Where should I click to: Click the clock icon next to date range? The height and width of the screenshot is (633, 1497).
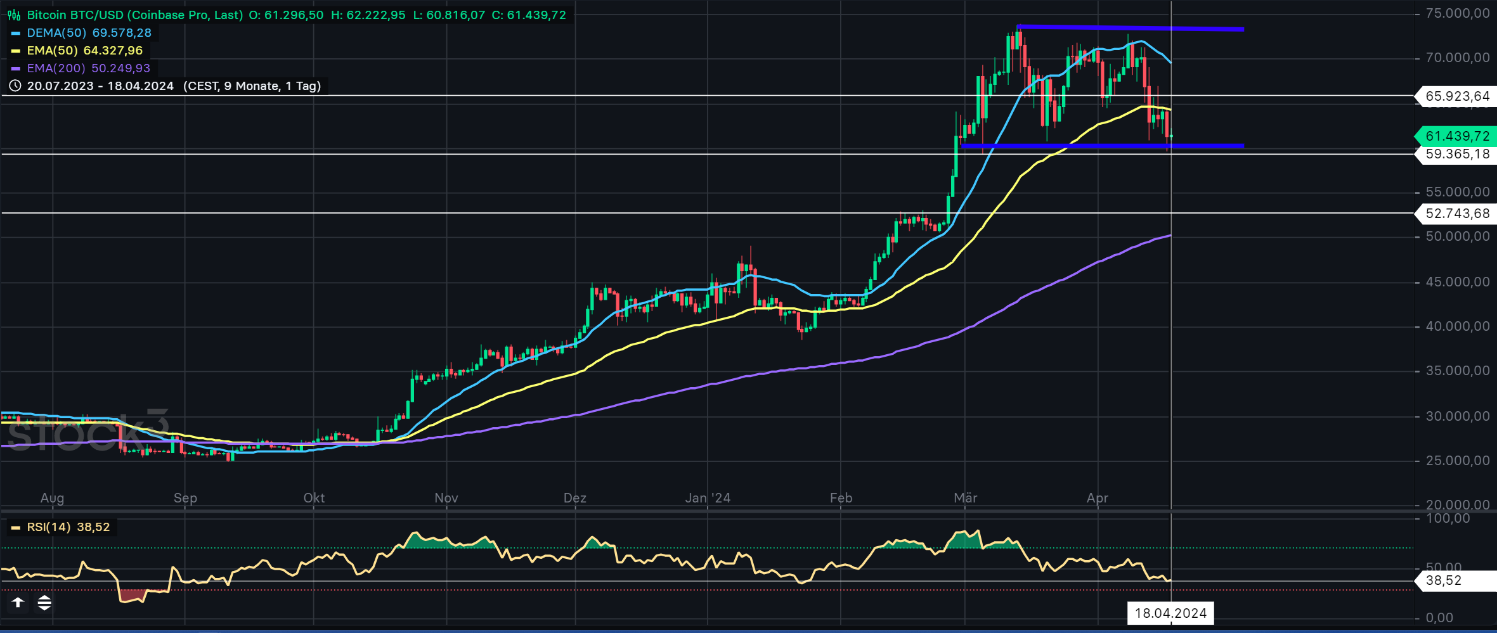pyautogui.click(x=15, y=86)
